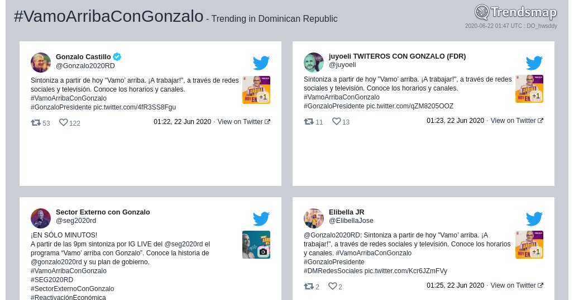Click retweet icon on juyoeli tweet
The width and height of the screenshot is (574, 300).
coord(309,121)
